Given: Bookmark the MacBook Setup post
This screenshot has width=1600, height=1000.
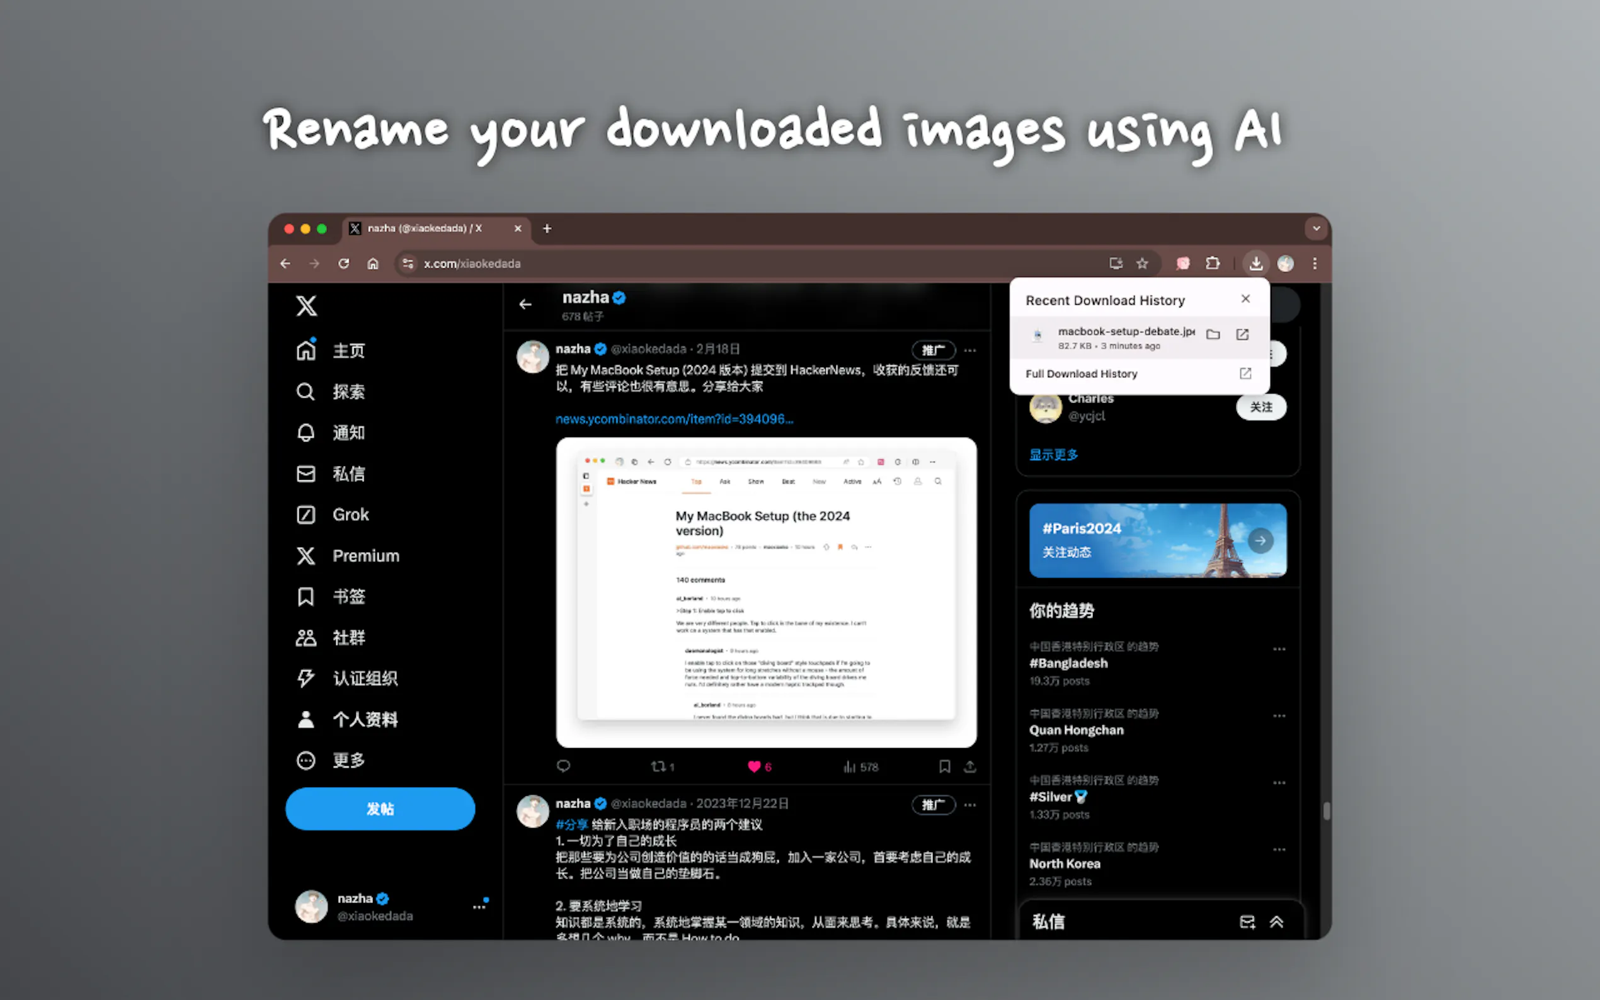Looking at the screenshot, I should pos(944,766).
